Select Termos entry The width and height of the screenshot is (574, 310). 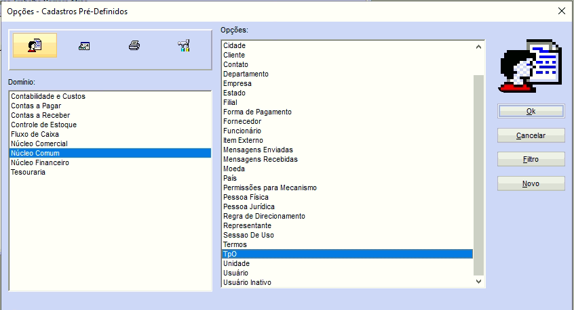tap(347, 245)
